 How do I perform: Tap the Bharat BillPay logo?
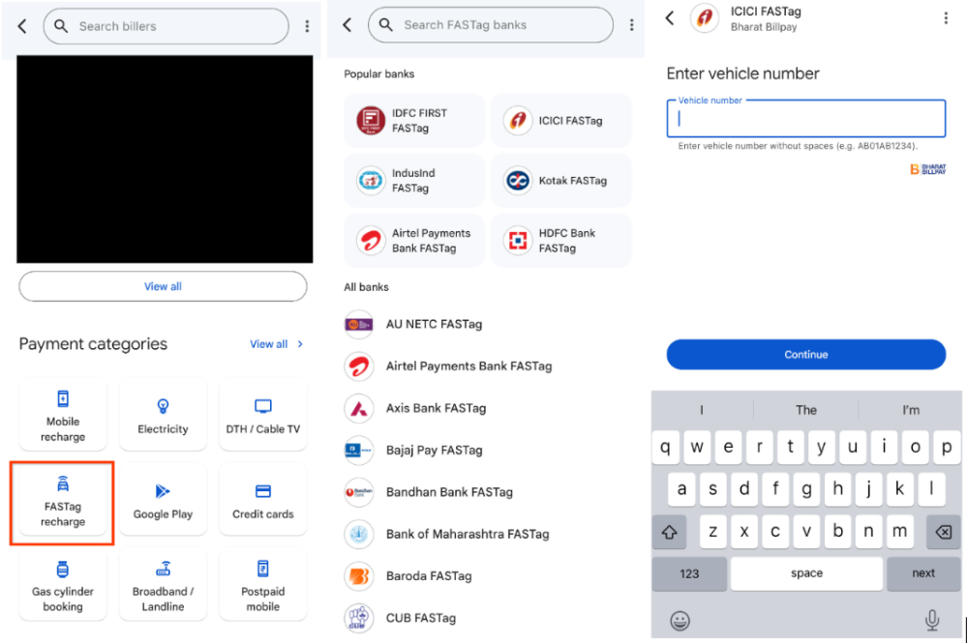click(927, 169)
